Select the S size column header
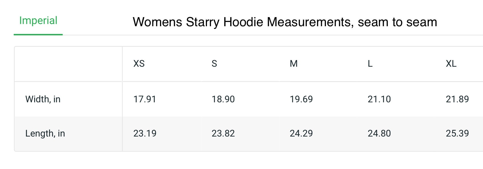 pos(214,64)
